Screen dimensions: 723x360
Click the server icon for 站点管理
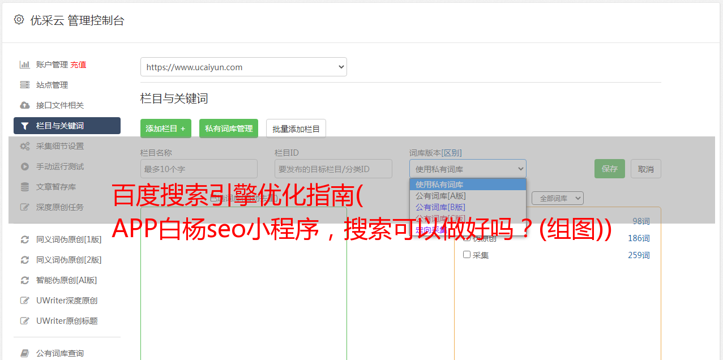pos(25,85)
